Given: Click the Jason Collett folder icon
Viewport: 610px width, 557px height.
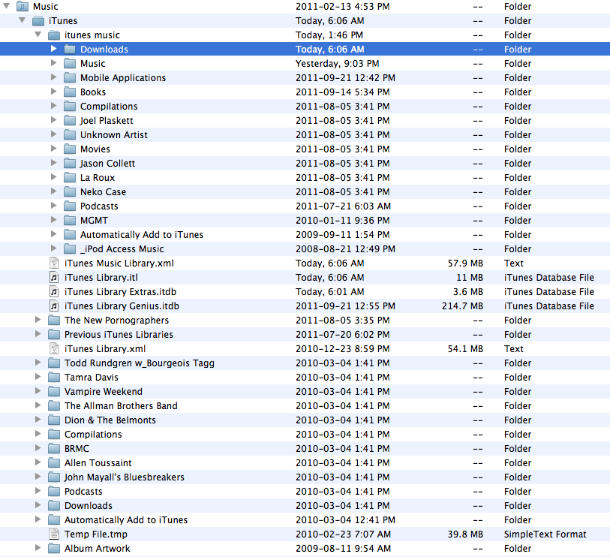Looking at the screenshot, I should click(x=70, y=164).
